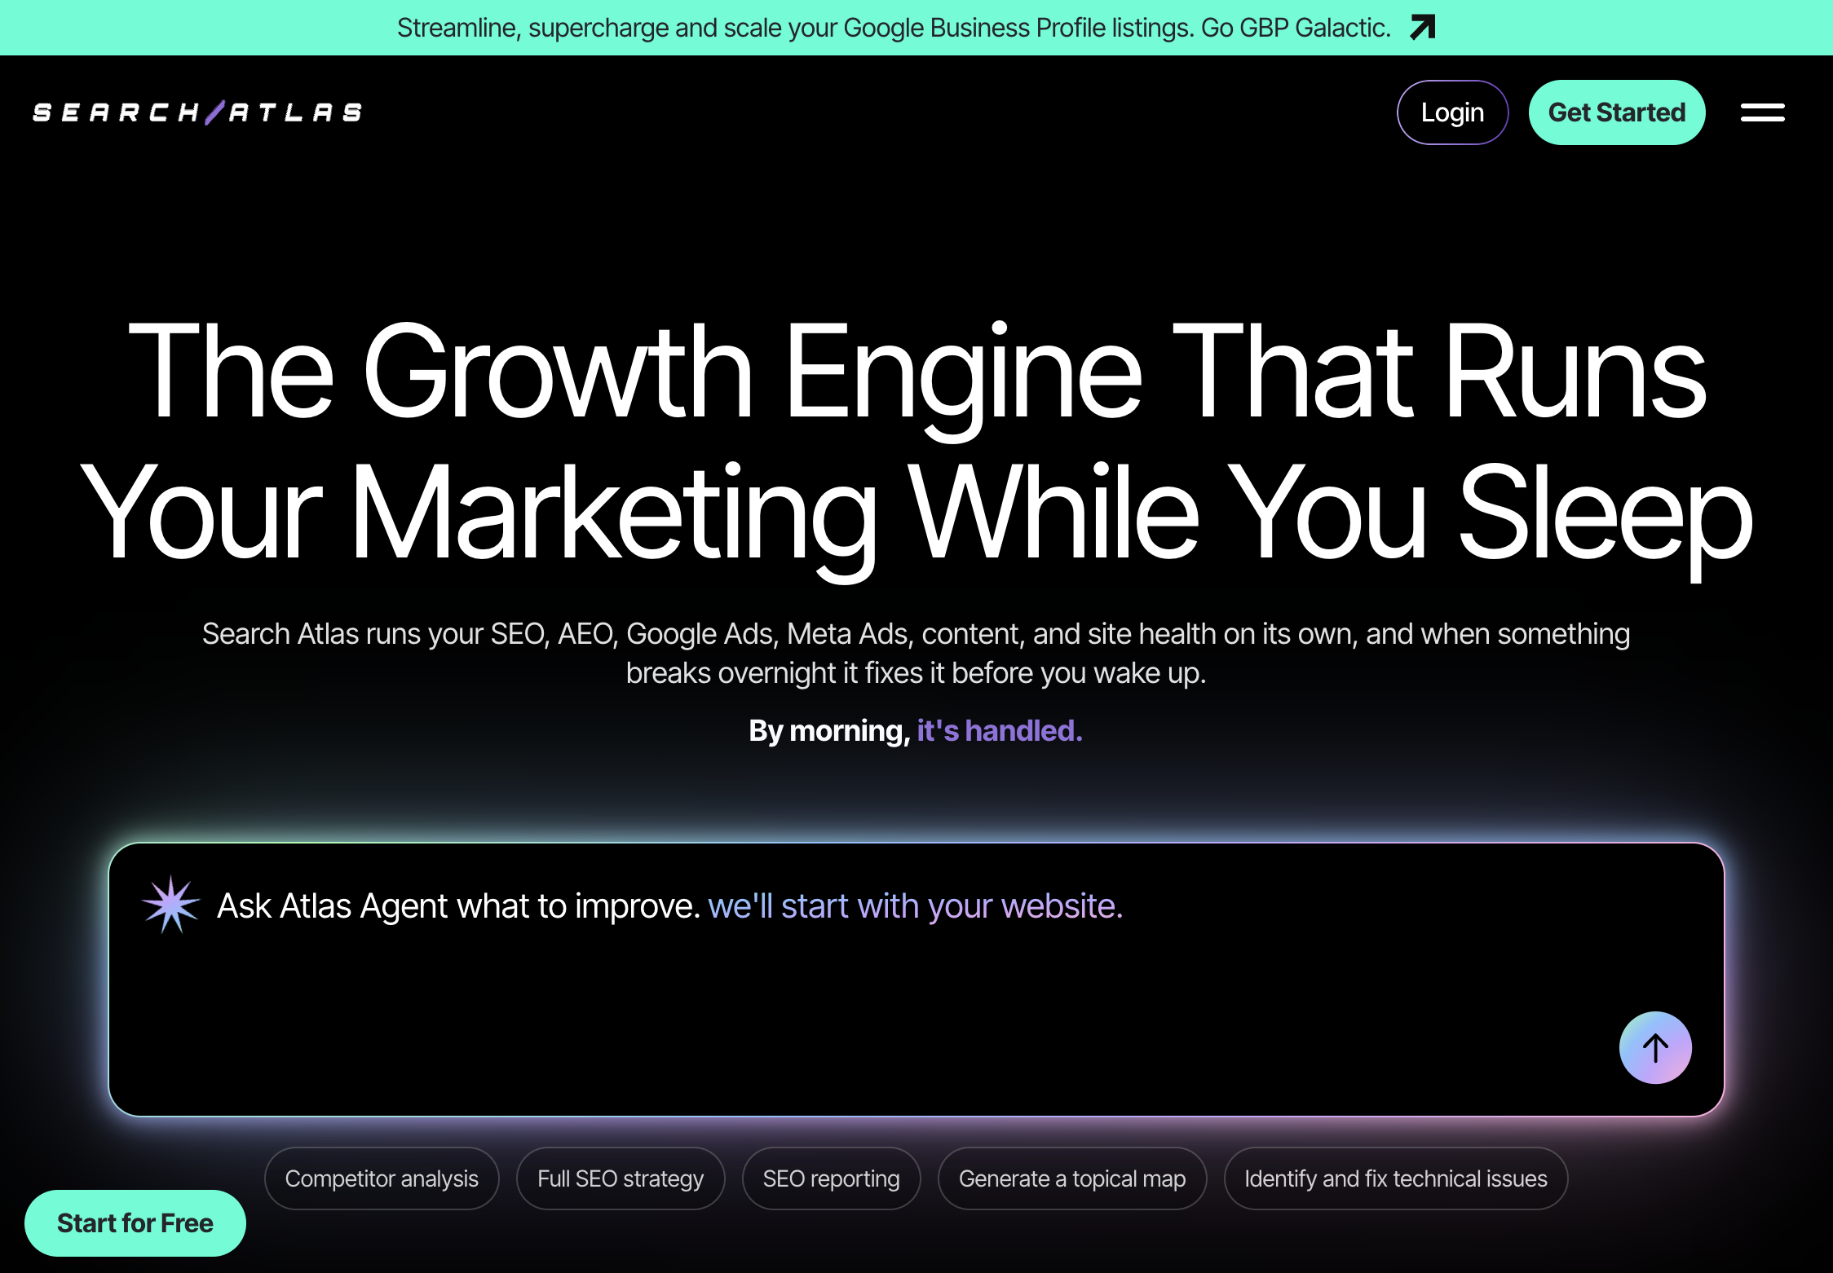The image size is (1833, 1273).
Task: Pick the Generate a topical map chip
Action: tap(1072, 1178)
